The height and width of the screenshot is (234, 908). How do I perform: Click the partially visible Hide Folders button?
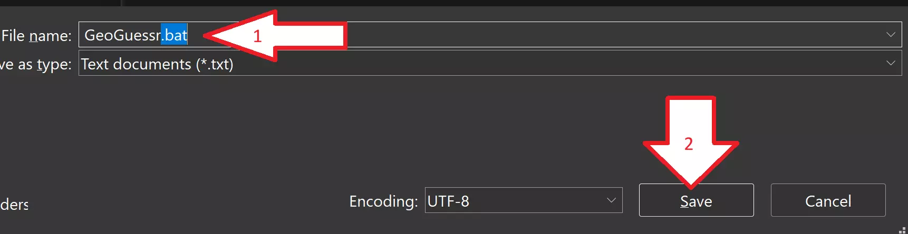pos(14,205)
